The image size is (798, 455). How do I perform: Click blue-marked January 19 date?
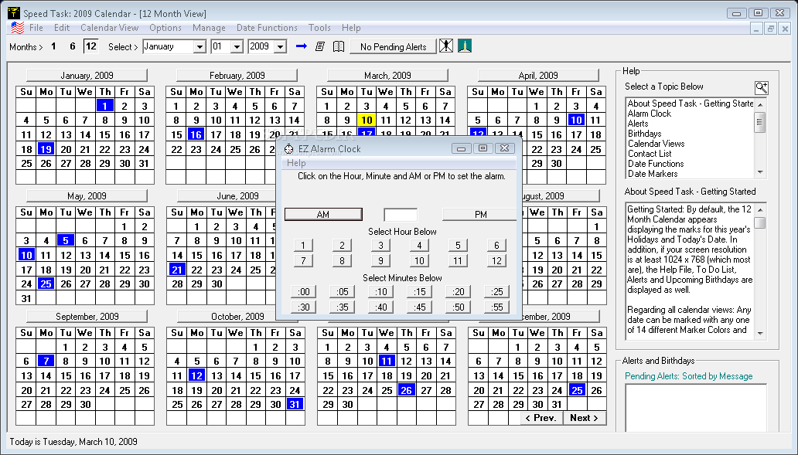(x=46, y=149)
